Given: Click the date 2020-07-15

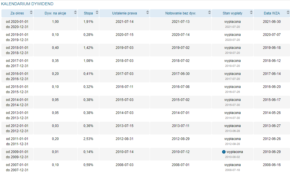Looking at the screenshot, I should click(124, 35).
